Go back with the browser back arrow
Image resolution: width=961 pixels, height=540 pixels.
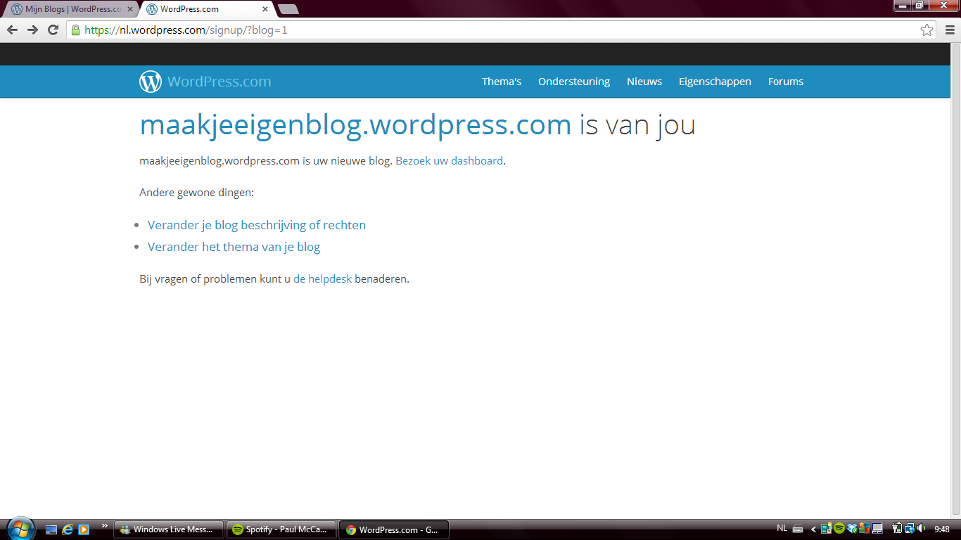tap(12, 30)
